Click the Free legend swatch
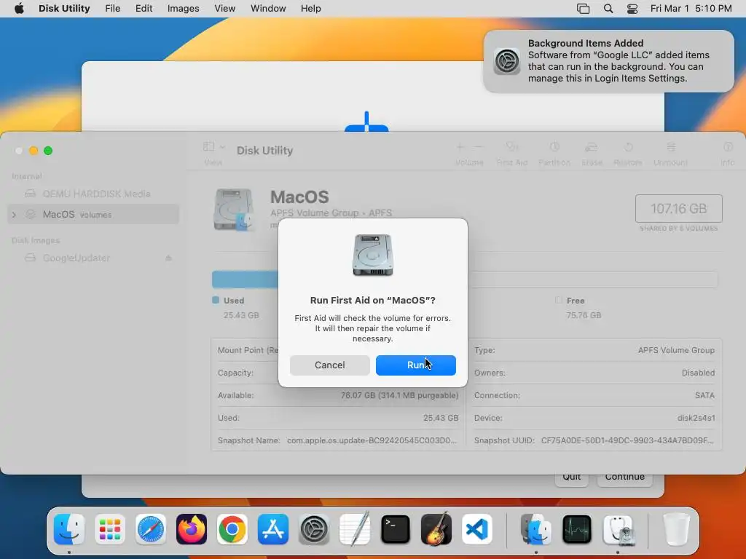 (559, 301)
